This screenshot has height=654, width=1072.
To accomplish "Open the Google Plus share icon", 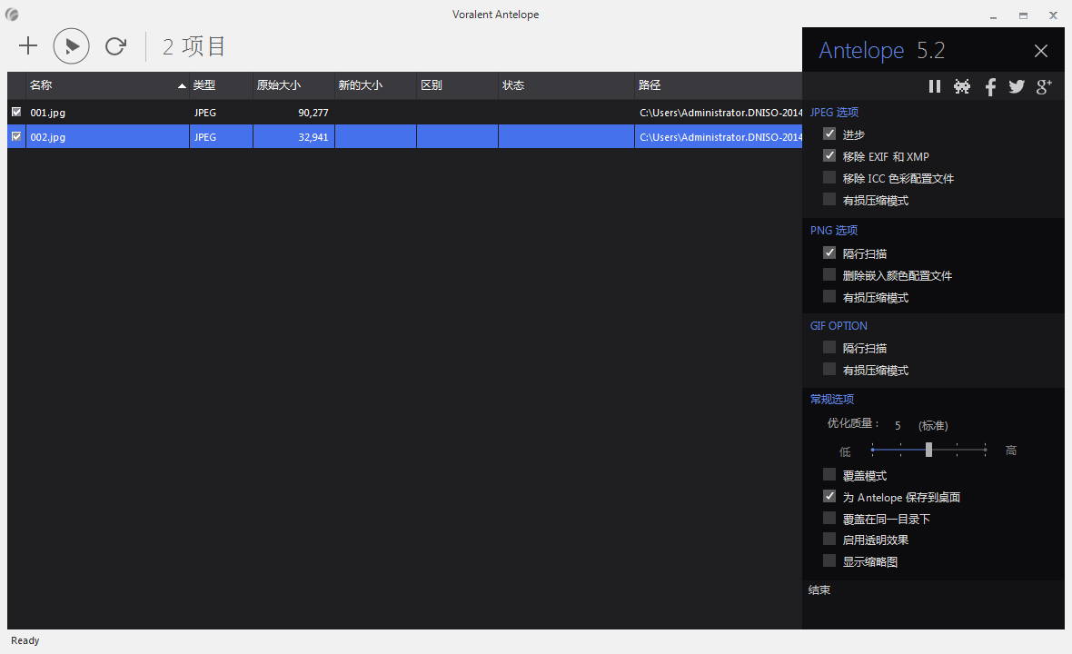I will click(1044, 86).
